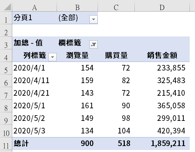Screen dimensions: 195x152
Task: Select row 6 header
Action: [6, 81]
